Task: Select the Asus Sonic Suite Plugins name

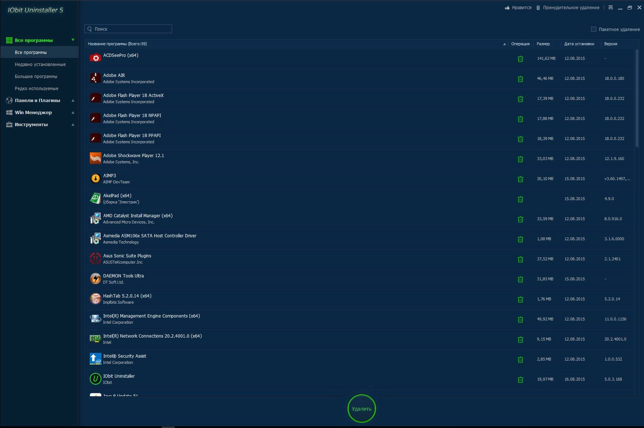Action: point(127,256)
